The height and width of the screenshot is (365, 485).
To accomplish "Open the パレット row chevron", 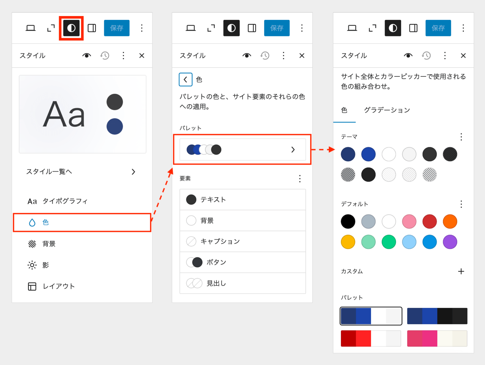I will click(293, 150).
